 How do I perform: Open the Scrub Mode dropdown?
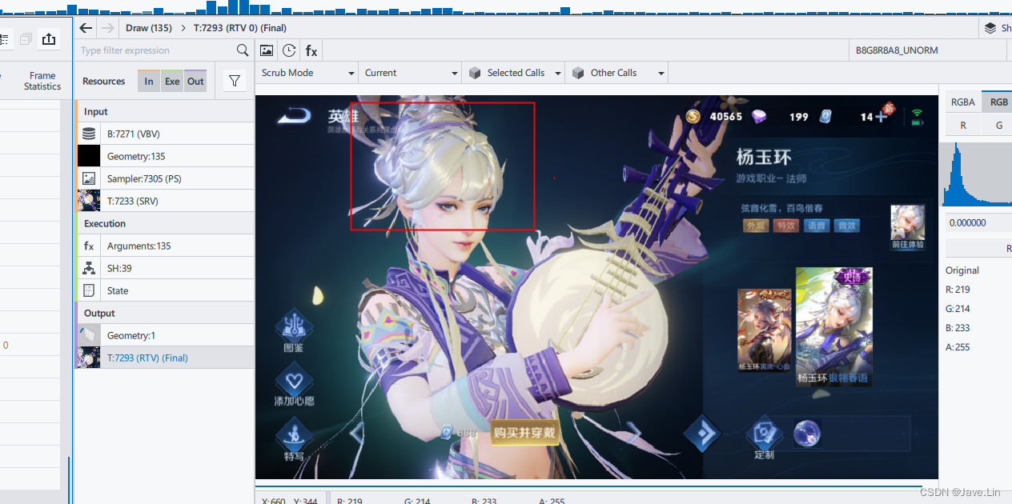pyautogui.click(x=307, y=73)
